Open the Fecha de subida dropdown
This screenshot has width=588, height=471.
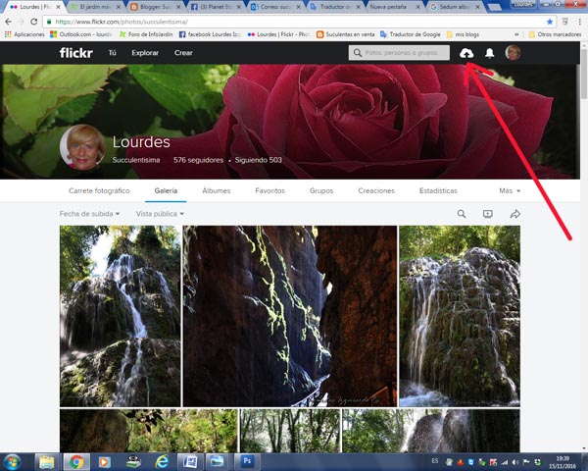pyautogui.click(x=89, y=214)
